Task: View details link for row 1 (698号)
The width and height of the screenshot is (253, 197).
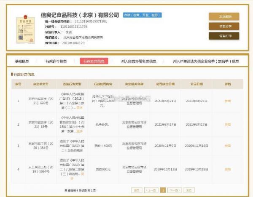Action: click(x=228, y=101)
